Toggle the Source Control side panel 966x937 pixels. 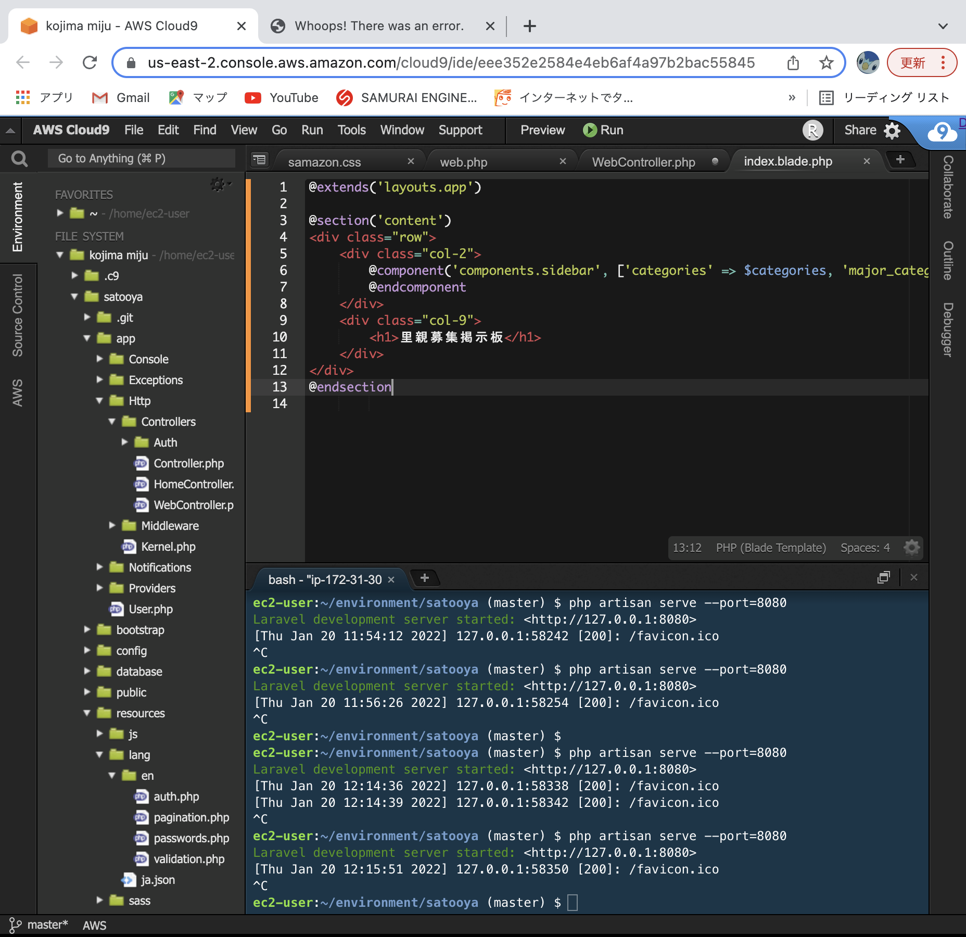coord(18,315)
